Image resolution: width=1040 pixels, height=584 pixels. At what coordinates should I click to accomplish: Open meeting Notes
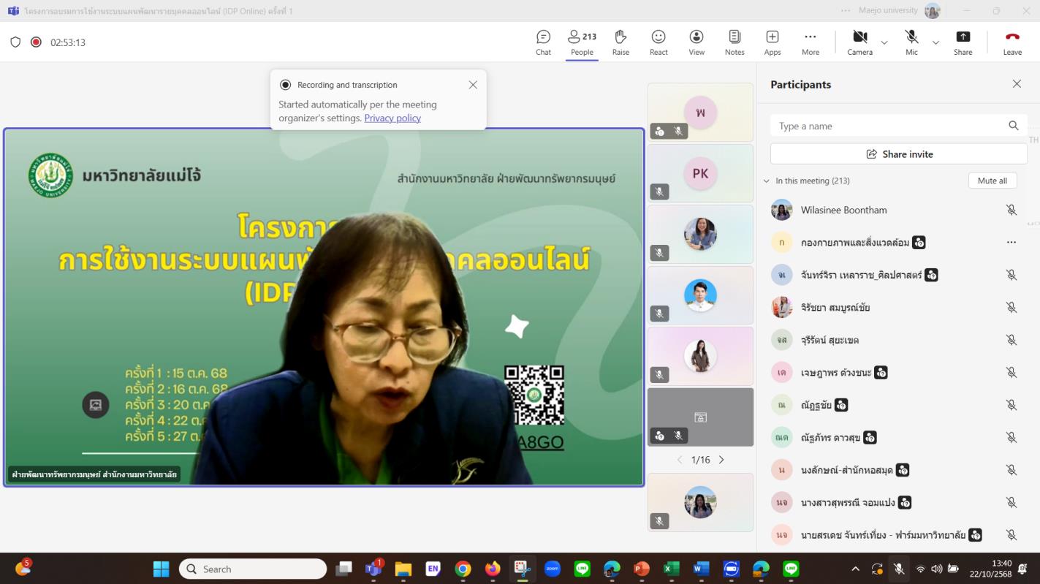pyautogui.click(x=735, y=42)
